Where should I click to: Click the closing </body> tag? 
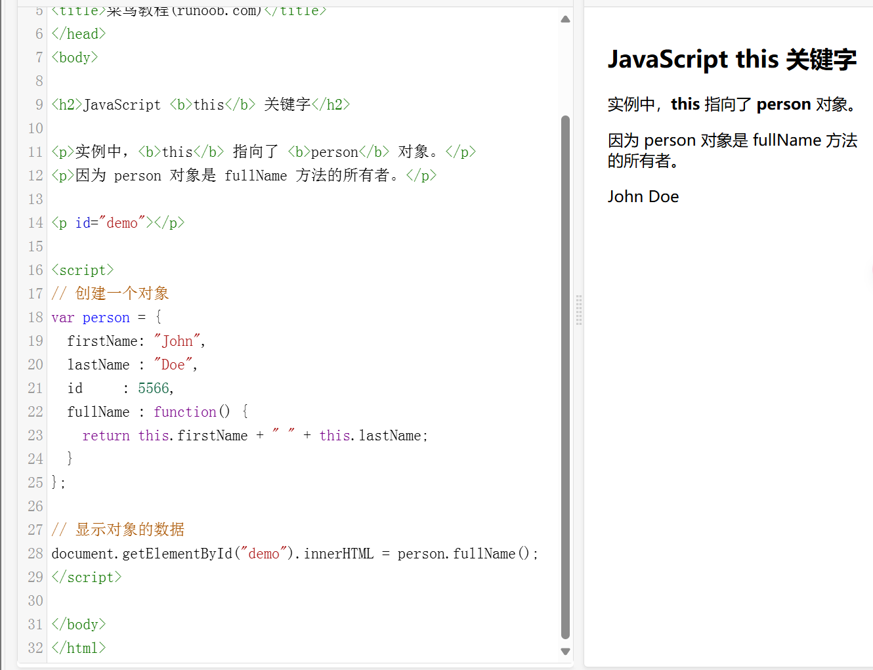click(79, 625)
